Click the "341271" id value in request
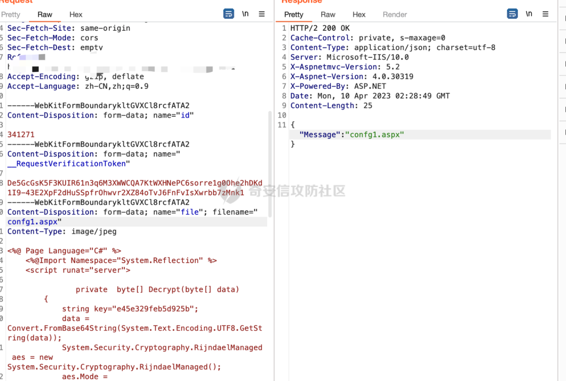The width and height of the screenshot is (566, 381). pos(21,135)
